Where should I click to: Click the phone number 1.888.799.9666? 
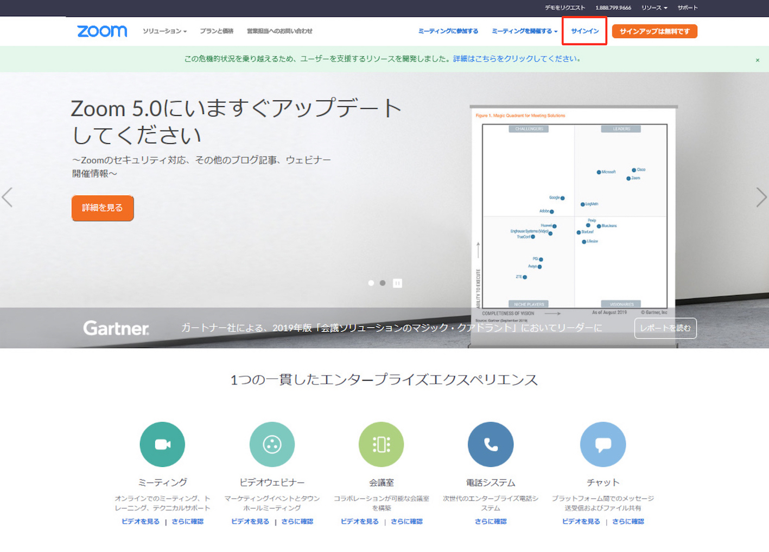pos(613,8)
